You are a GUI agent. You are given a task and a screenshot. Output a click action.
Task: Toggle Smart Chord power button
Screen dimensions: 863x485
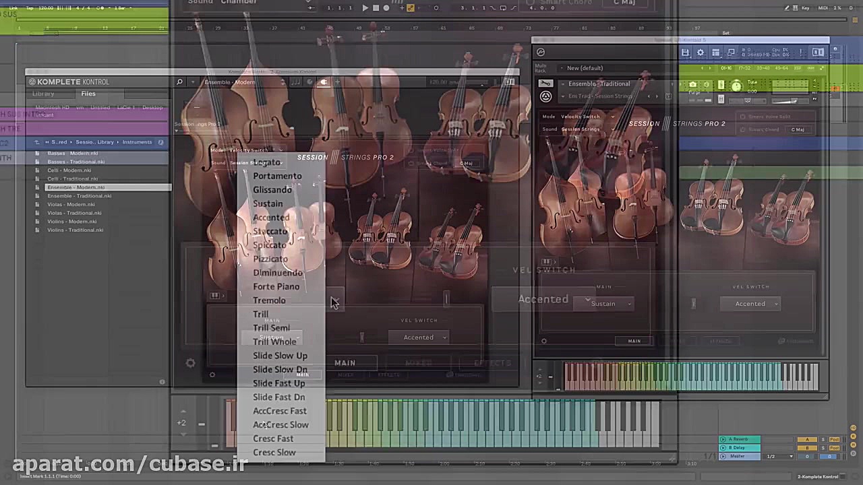point(743,129)
